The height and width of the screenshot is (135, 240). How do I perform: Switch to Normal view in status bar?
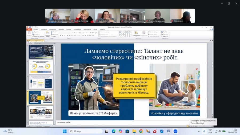pos(188,126)
